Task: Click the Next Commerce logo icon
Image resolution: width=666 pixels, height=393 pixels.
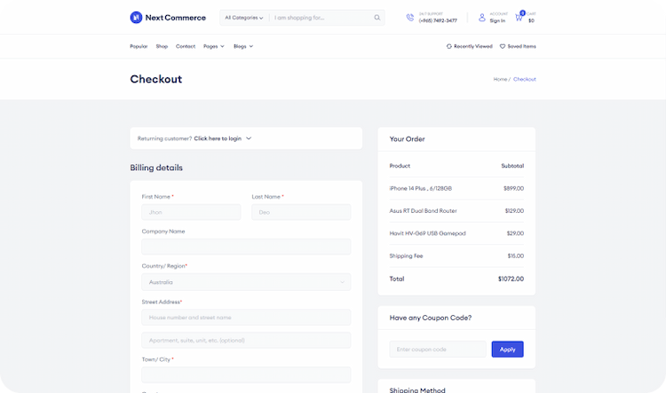Action: click(136, 18)
